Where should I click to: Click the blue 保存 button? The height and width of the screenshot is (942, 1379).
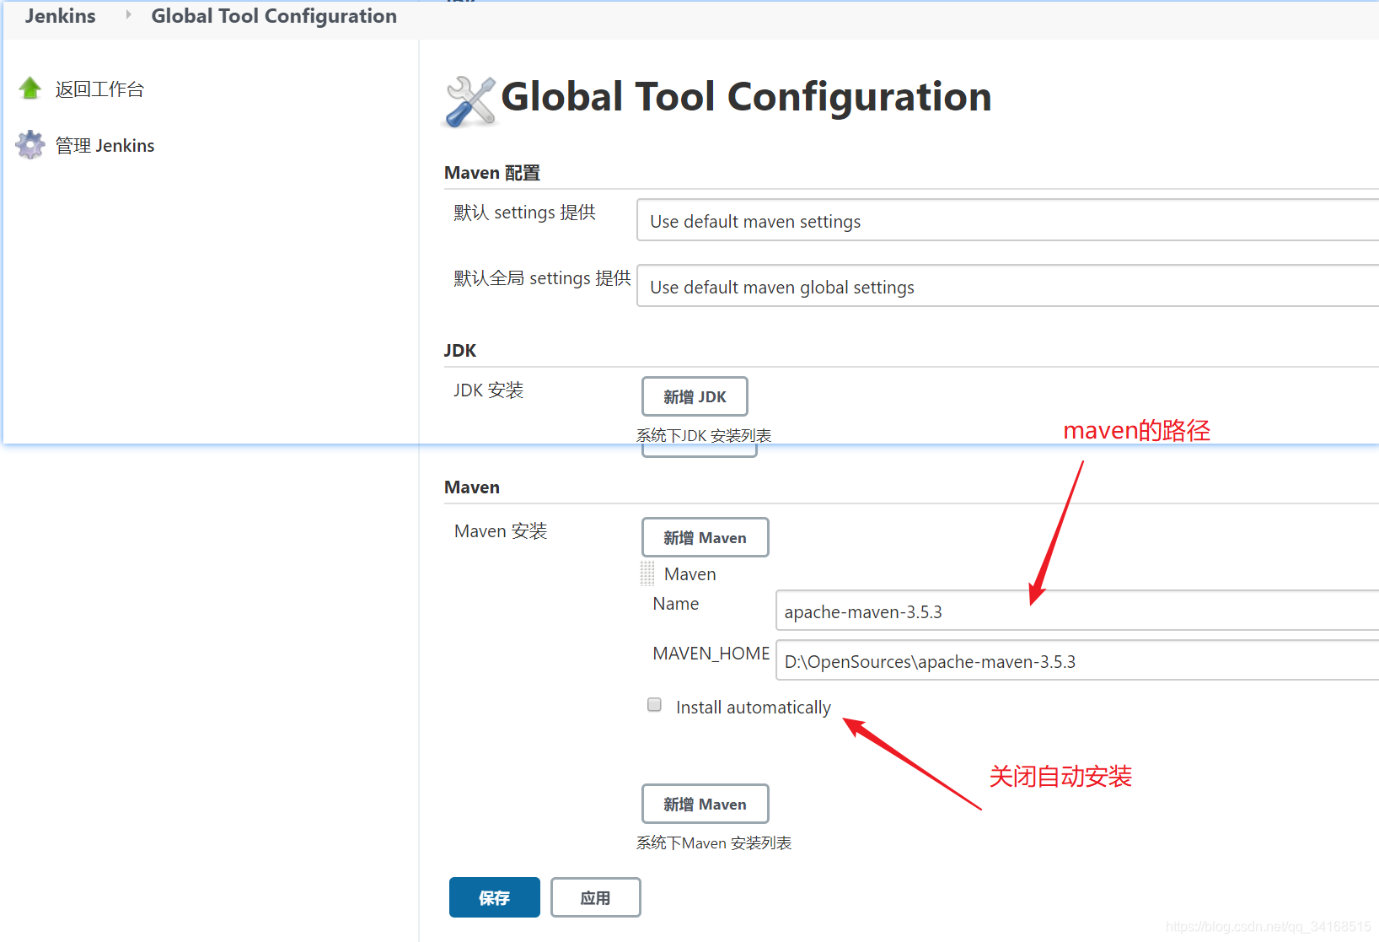coord(494,897)
